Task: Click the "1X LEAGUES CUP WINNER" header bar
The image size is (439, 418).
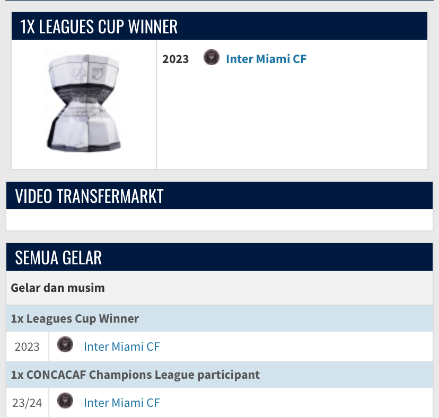Action: 219,26
